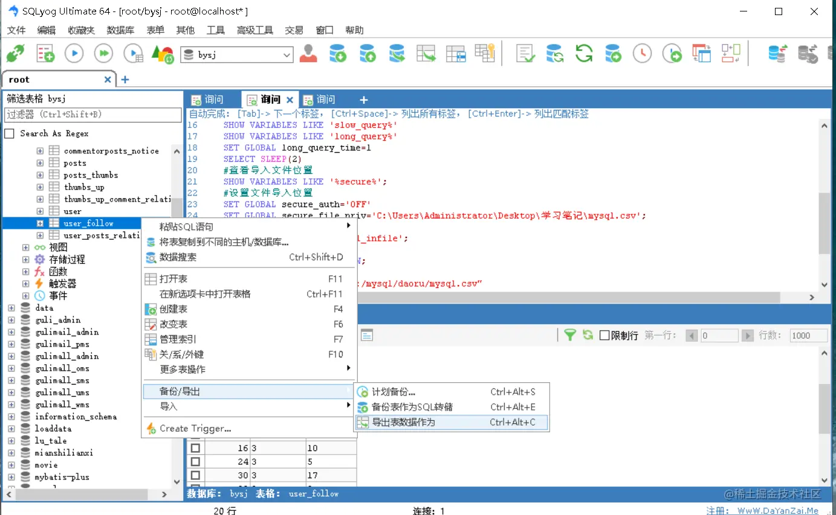Image resolution: width=836 pixels, height=515 pixels.
Task: Click the result pane vertical scrollbar
Action: [x=825, y=409]
